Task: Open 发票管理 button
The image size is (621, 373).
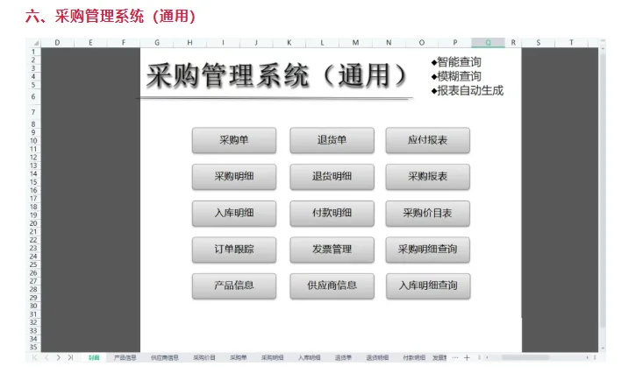Action: (332, 250)
